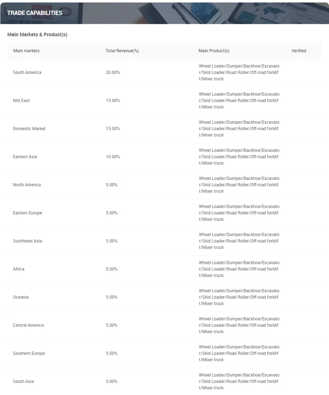
Task: Click the TRADE CAPABILITIES banner heading
Action: click(35, 13)
